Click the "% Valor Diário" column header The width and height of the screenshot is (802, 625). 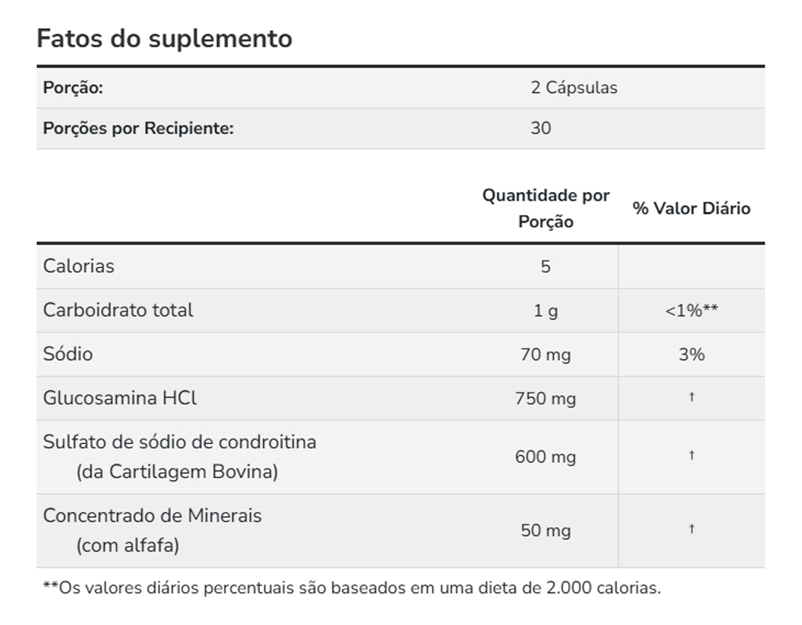[691, 209]
